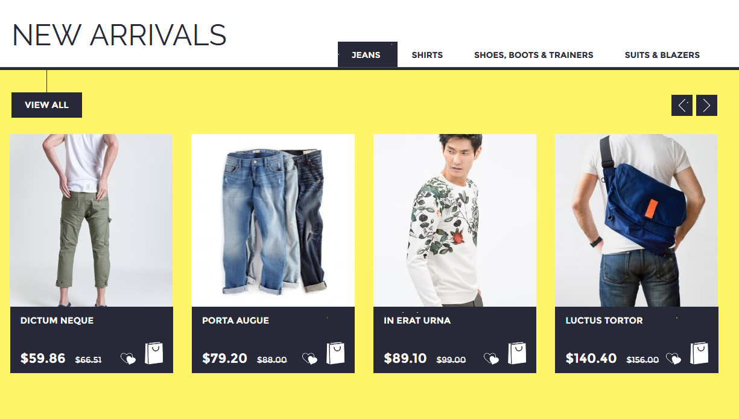Open the Porta Augue product title link
This screenshot has width=739, height=419.
[x=236, y=321]
